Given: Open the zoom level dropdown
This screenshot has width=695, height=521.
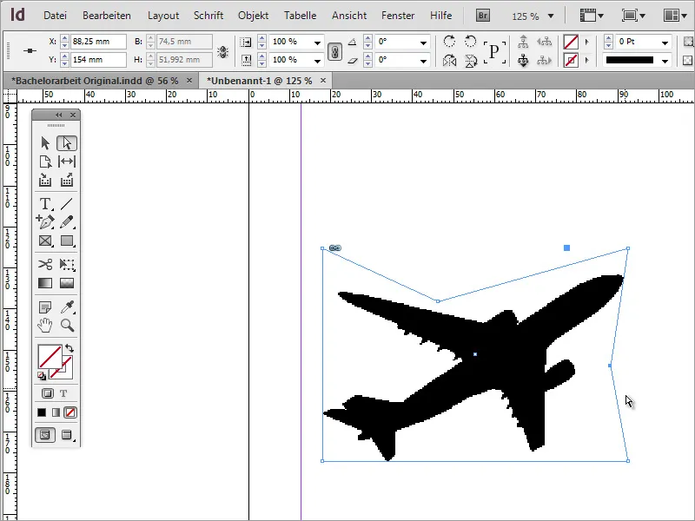Looking at the screenshot, I should [x=551, y=16].
